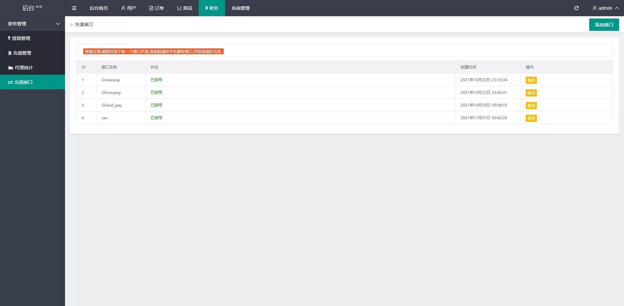Viewport: 624px width, 306px height.
Task: Disable the ces interface
Action: [531, 118]
